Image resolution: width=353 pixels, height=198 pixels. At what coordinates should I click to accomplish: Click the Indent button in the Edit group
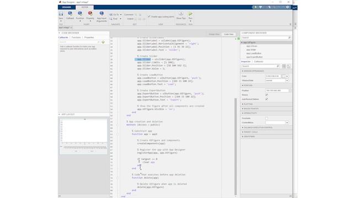(x=130, y=19)
